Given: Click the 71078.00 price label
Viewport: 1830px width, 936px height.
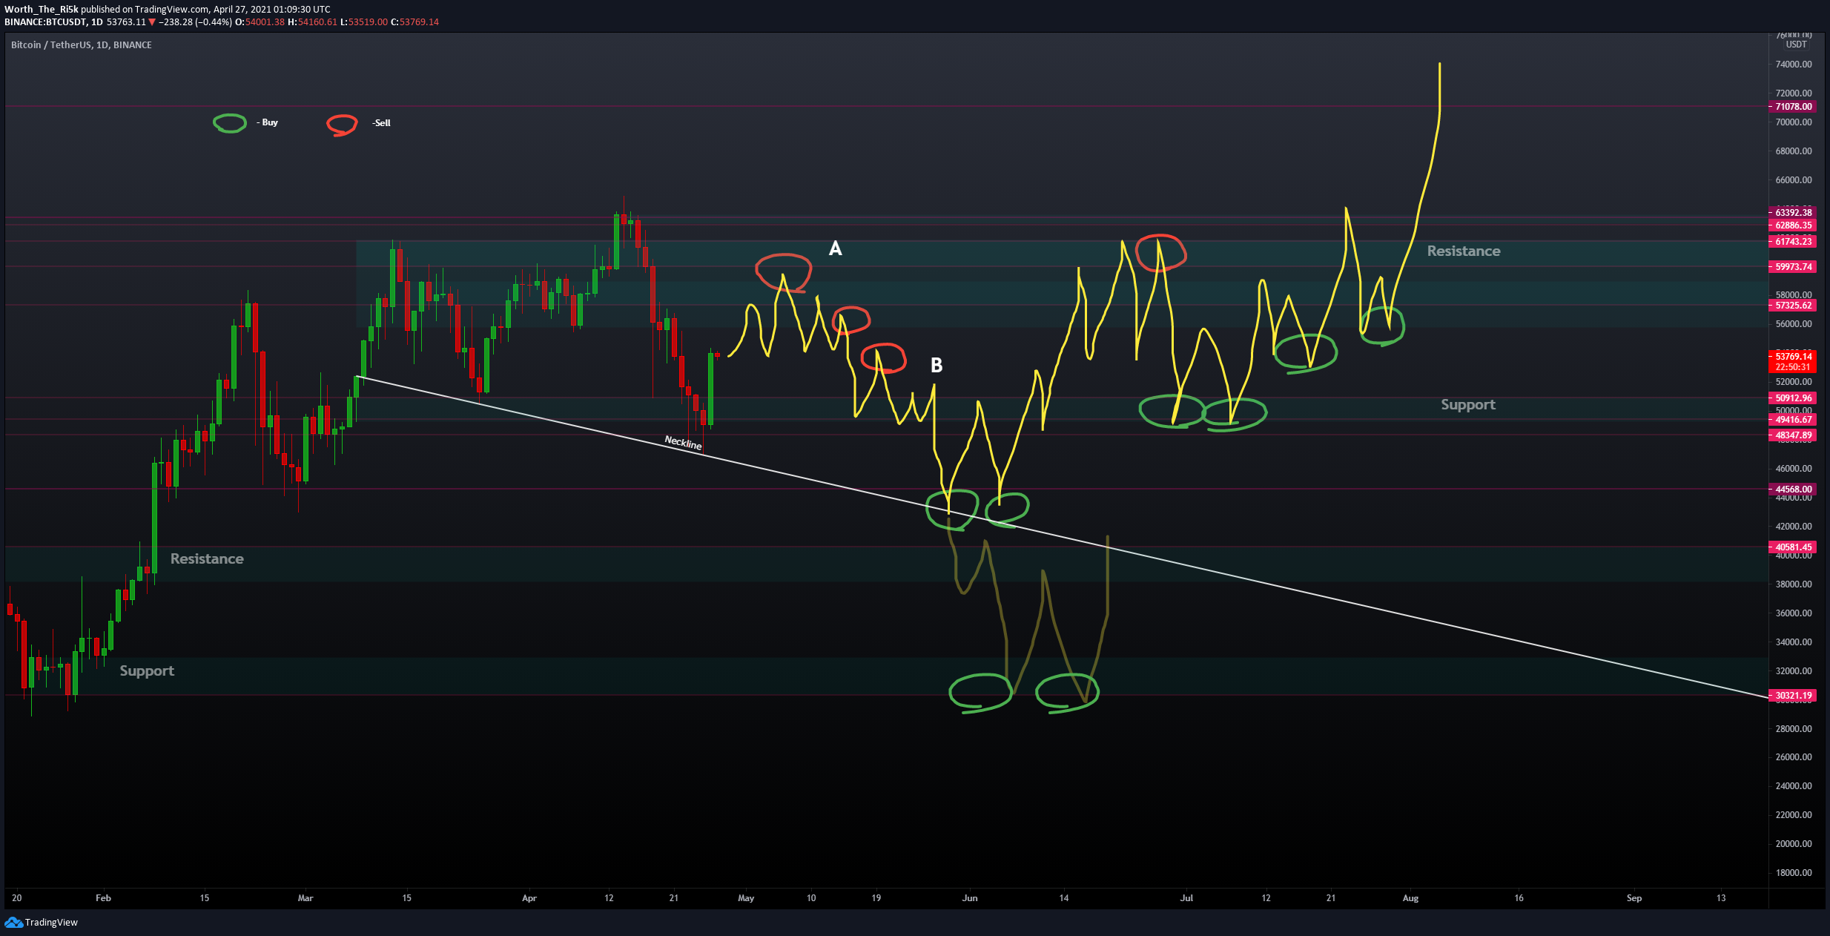Looking at the screenshot, I should pyautogui.click(x=1793, y=107).
